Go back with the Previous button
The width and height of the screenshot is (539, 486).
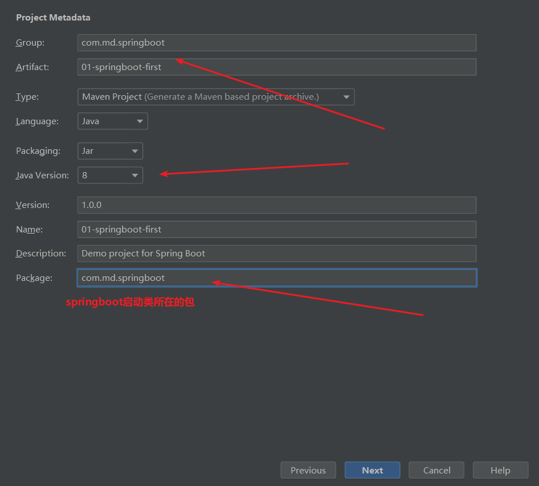(308, 470)
